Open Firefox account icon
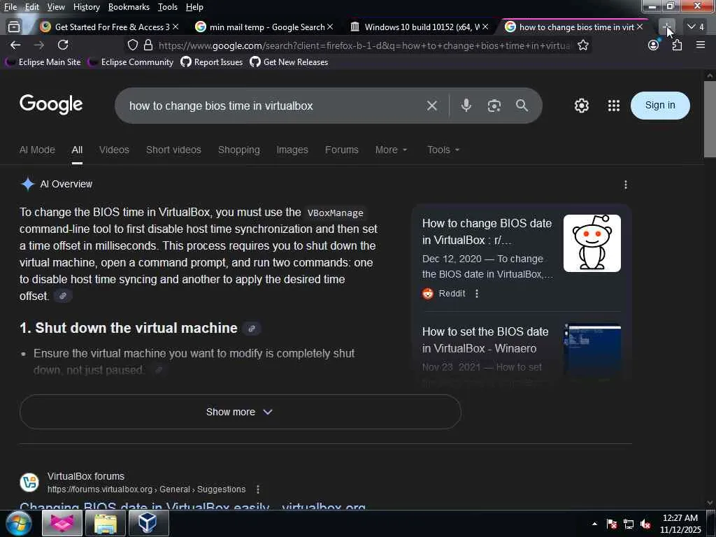This screenshot has height=537, width=716. (x=654, y=45)
